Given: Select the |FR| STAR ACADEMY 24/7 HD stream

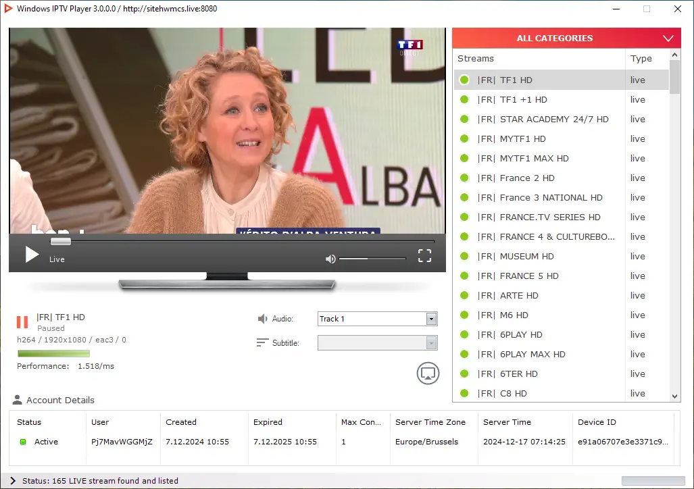Looking at the screenshot, I should pyautogui.click(x=562, y=119).
